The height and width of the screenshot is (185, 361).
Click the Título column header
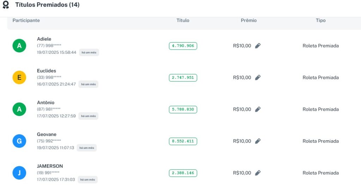183,20
